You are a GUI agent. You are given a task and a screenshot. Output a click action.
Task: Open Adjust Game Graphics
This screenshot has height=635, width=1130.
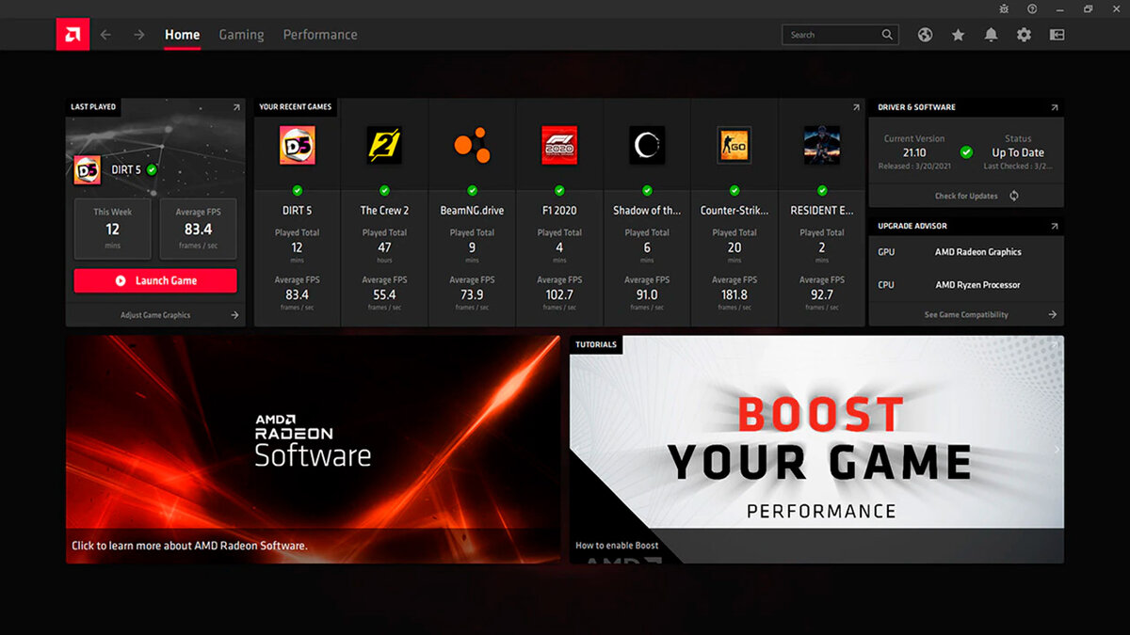coord(155,315)
